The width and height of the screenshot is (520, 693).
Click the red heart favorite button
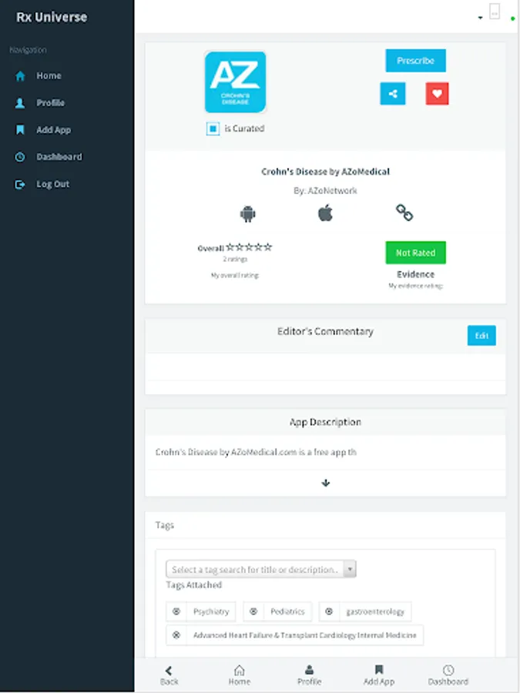tap(438, 94)
